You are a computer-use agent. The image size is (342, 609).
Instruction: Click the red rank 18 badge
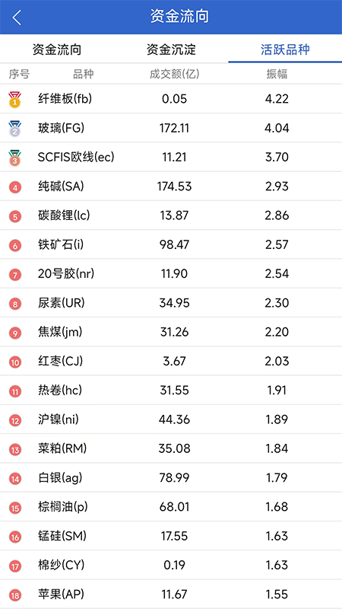[15, 595]
